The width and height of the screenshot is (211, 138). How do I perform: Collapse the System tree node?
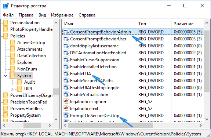pos(6,76)
